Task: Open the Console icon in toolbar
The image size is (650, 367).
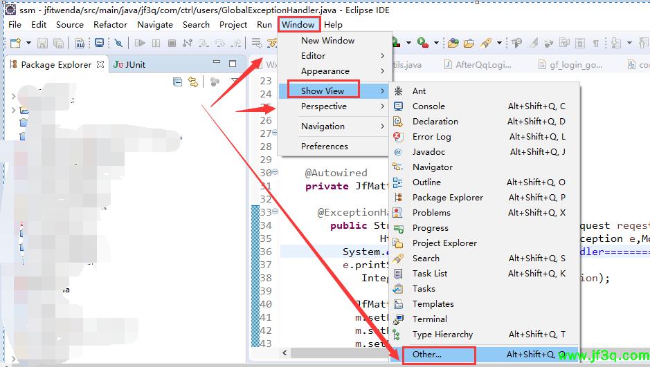Action: (x=100, y=43)
